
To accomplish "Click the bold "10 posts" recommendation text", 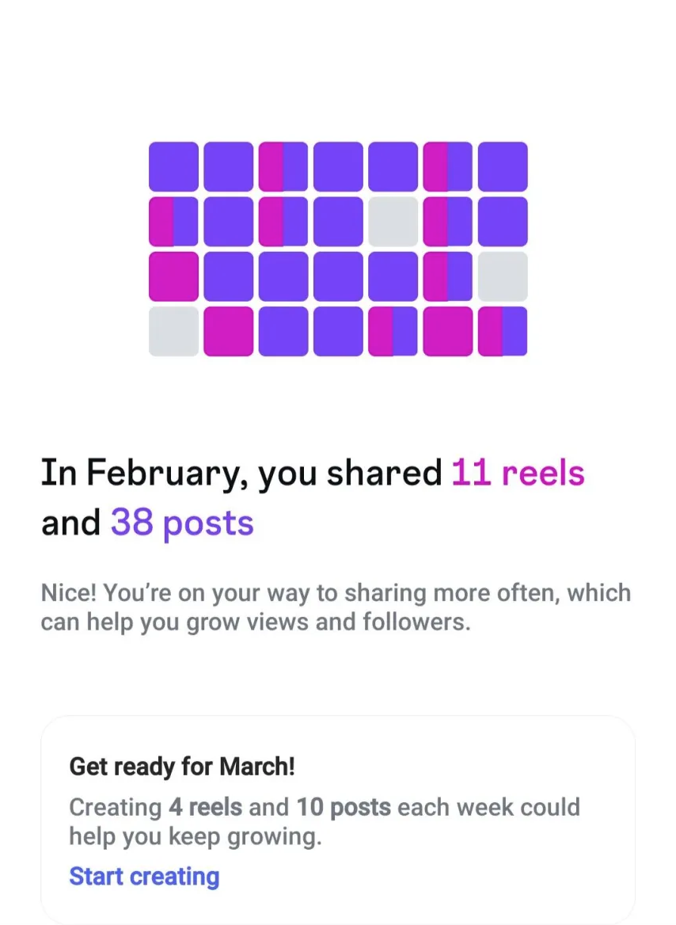I will pyautogui.click(x=344, y=808).
